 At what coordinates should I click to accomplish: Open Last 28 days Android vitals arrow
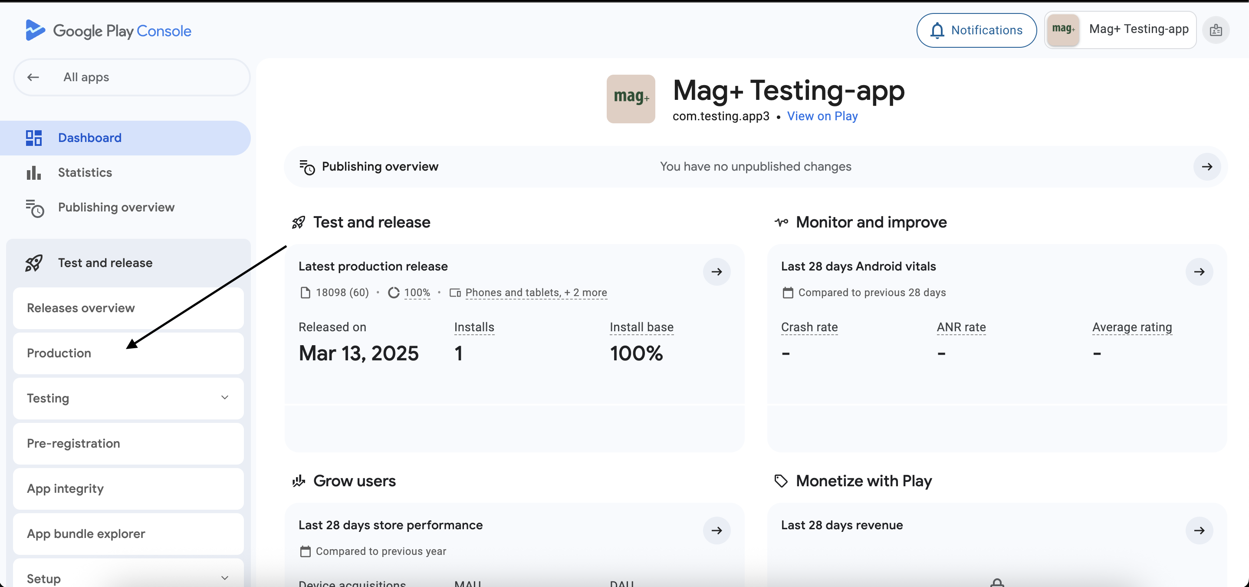tap(1199, 272)
